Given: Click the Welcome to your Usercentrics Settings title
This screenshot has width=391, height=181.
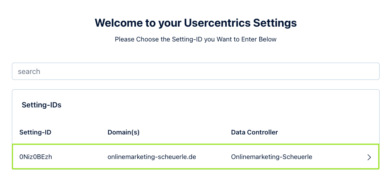Looking at the screenshot, I should click(x=195, y=22).
